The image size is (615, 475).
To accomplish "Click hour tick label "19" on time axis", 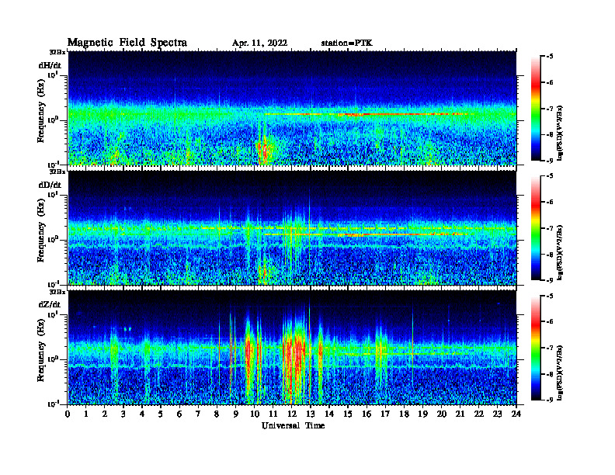I will 422,414.
